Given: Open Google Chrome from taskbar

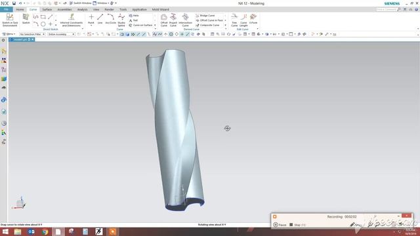Looking at the screenshot, I should 45,231.
